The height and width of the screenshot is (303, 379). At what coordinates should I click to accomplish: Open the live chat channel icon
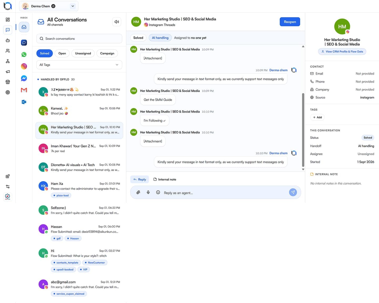(x=24, y=42)
